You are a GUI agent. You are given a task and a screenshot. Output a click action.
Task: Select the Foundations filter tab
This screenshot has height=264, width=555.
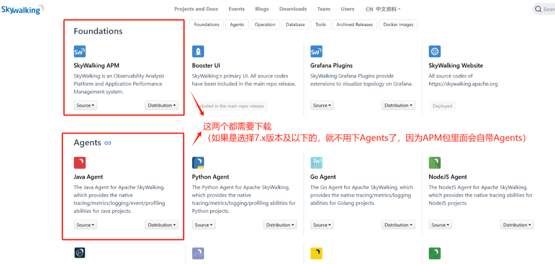(x=207, y=25)
